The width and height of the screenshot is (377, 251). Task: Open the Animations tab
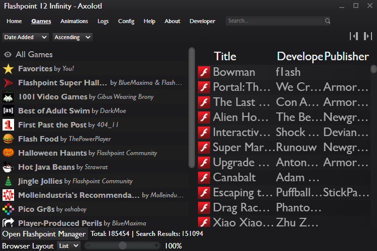pos(74,21)
